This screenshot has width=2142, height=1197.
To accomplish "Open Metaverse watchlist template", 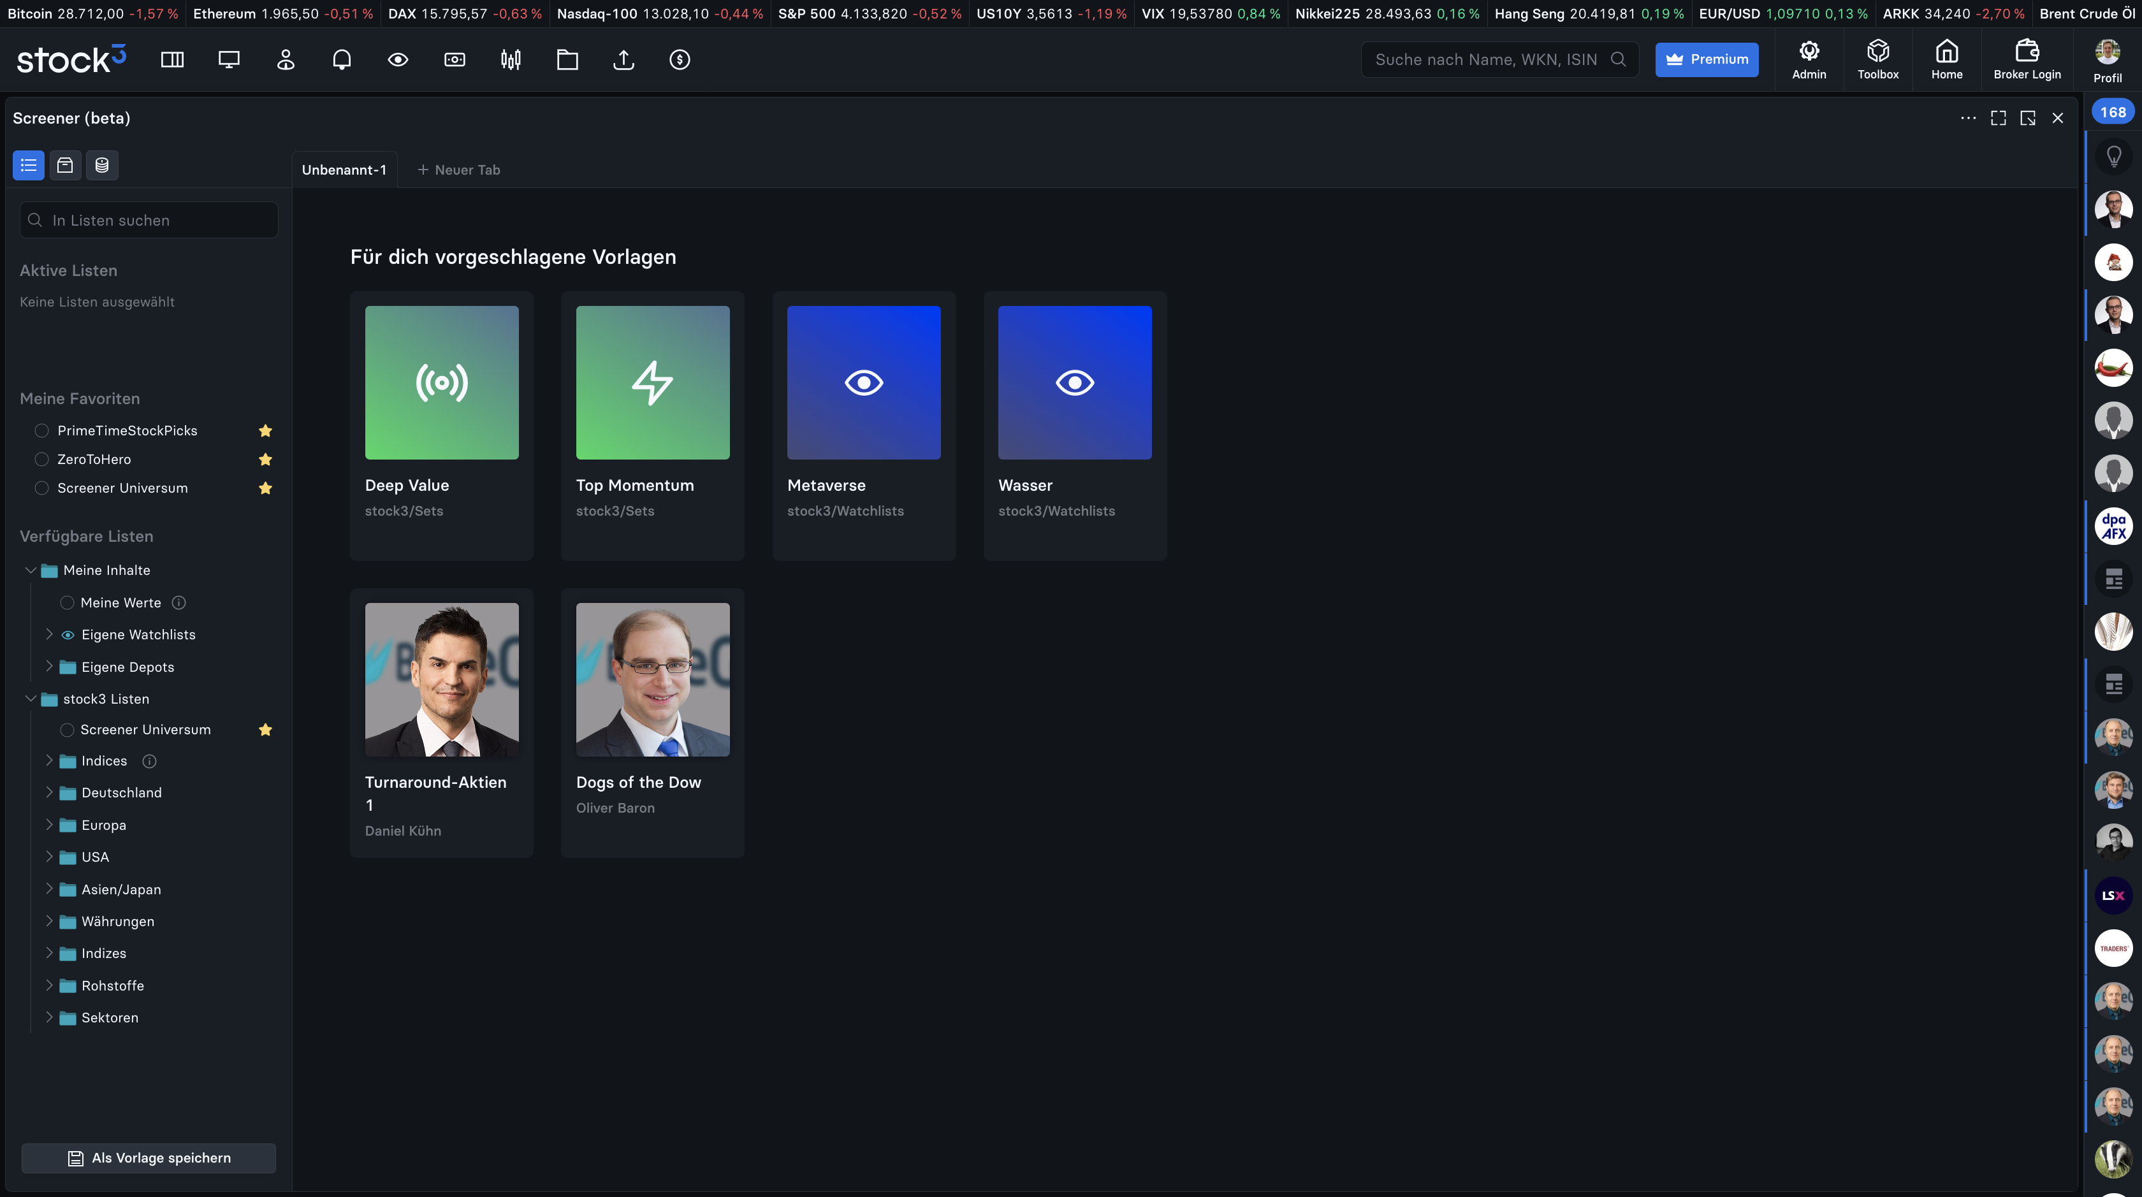I will click(864, 426).
